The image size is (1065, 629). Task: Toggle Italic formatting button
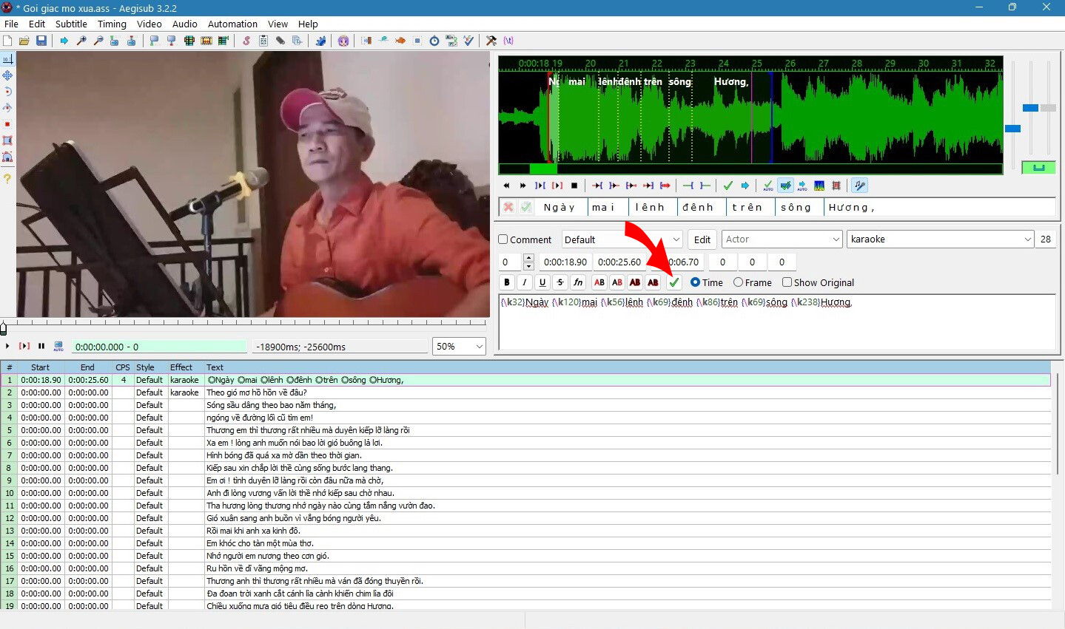525,282
